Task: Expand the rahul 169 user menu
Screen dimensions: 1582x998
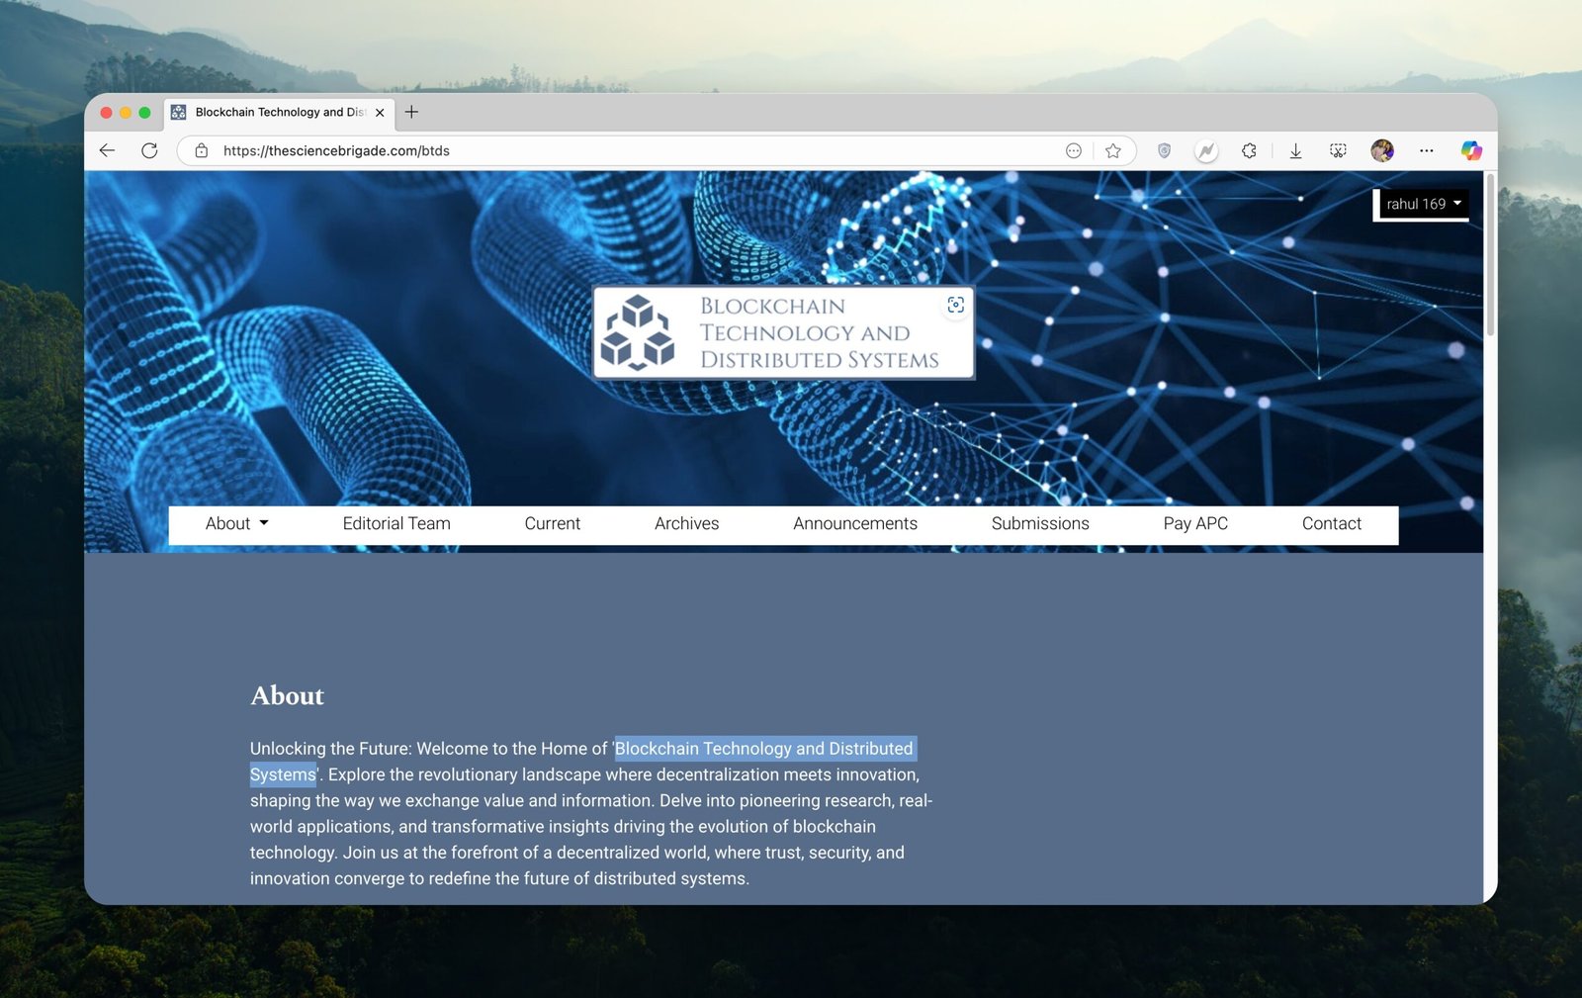Action: click(1423, 204)
